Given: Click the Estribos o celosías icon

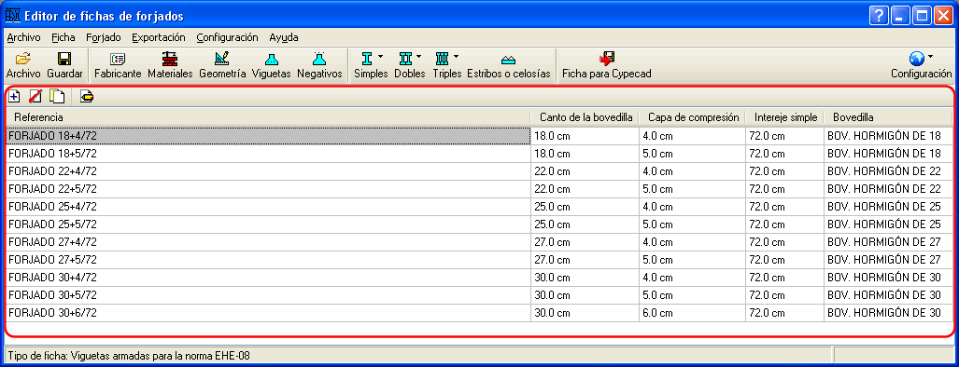Looking at the screenshot, I should tap(508, 60).
